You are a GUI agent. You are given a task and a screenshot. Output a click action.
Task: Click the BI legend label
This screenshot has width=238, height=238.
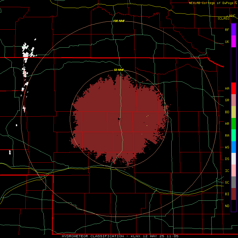[227, 194]
